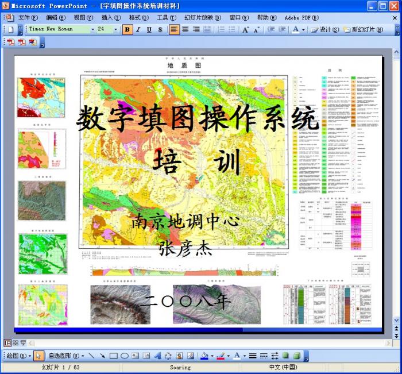
Task: Open the 幻灯片放映 menu
Action: [x=202, y=17]
